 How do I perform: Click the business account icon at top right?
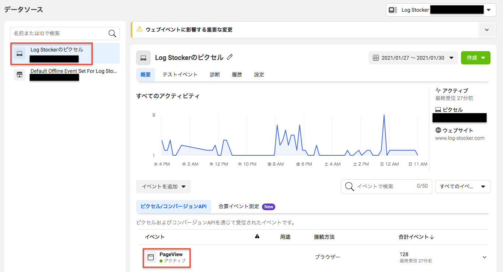(x=393, y=10)
